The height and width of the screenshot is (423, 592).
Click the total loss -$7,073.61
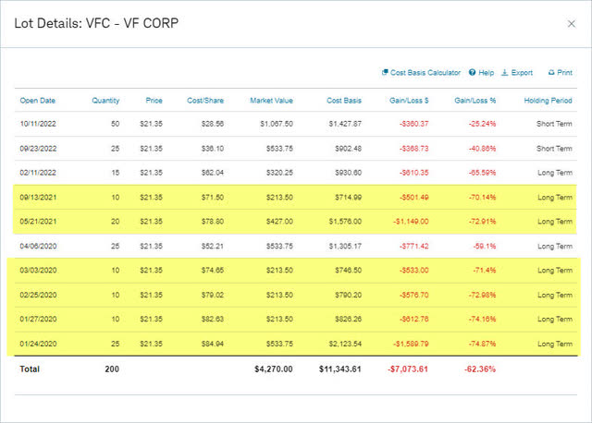click(408, 369)
